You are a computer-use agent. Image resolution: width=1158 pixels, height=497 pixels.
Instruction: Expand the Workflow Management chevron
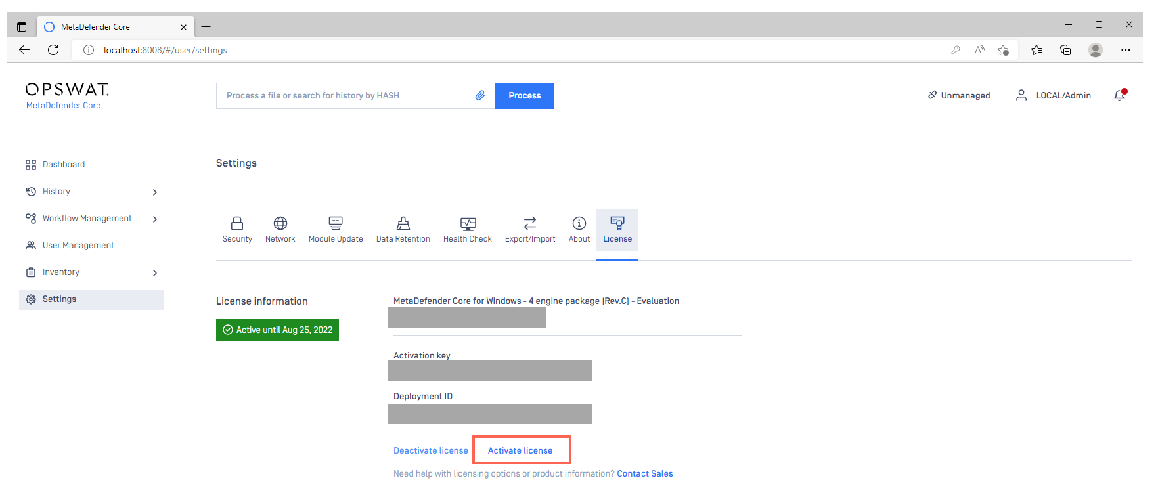tap(155, 219)
